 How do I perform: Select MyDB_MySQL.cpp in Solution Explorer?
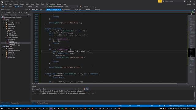pos(14,43)
